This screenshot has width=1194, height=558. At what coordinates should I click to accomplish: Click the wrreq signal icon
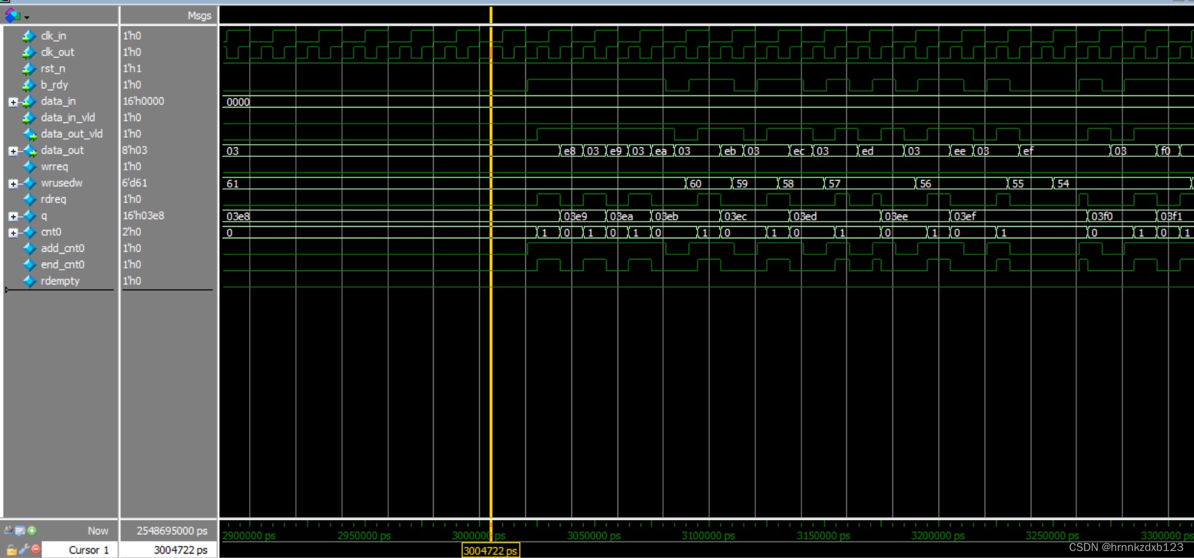29,167
